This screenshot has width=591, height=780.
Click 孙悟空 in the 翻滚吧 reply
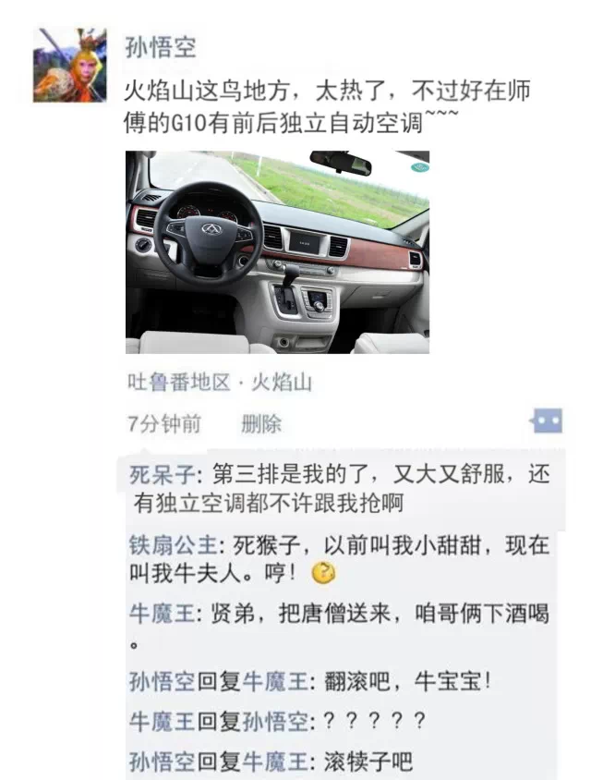(x=162, y=681)
